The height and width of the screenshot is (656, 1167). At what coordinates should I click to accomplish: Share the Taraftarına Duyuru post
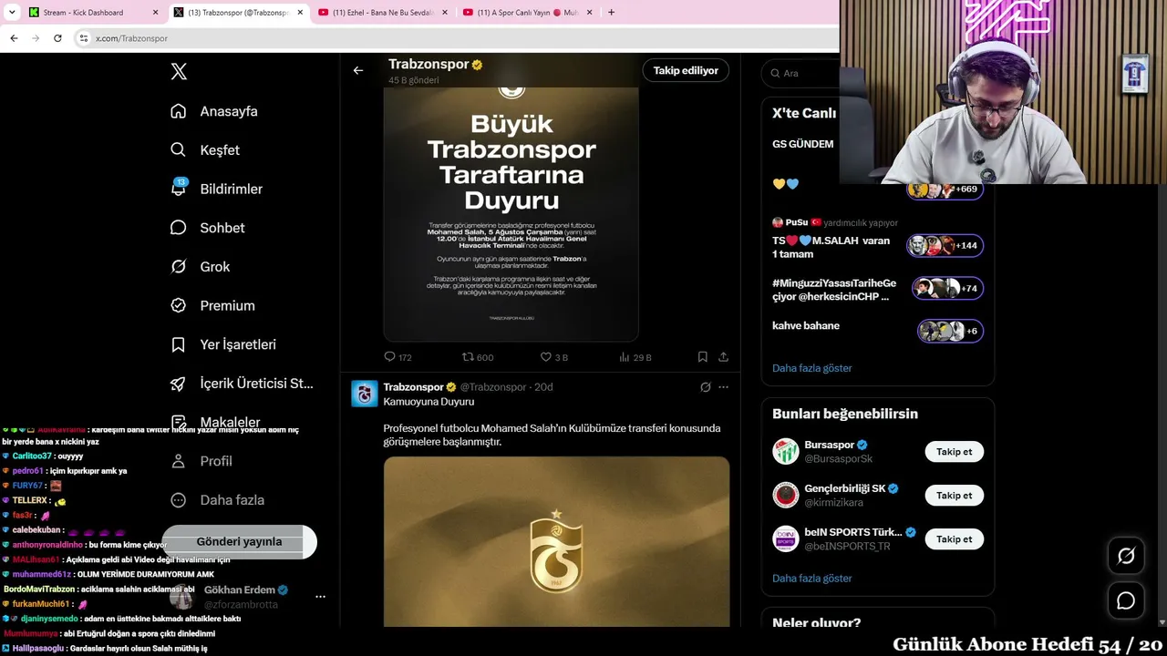[x=723, y=357]
